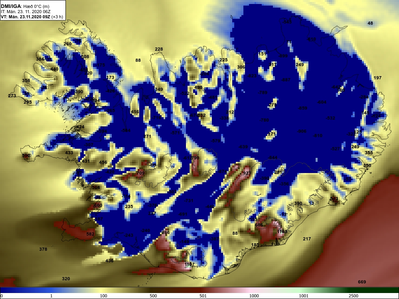399x299 pixels.
Task: Click the map value 1197
Action: [190, 264]
